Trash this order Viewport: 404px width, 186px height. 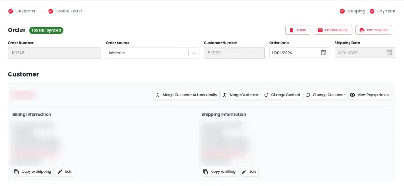298,30
